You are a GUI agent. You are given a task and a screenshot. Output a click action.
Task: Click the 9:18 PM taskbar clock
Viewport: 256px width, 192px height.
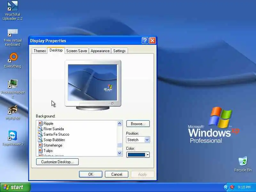(x=244, y=187)
